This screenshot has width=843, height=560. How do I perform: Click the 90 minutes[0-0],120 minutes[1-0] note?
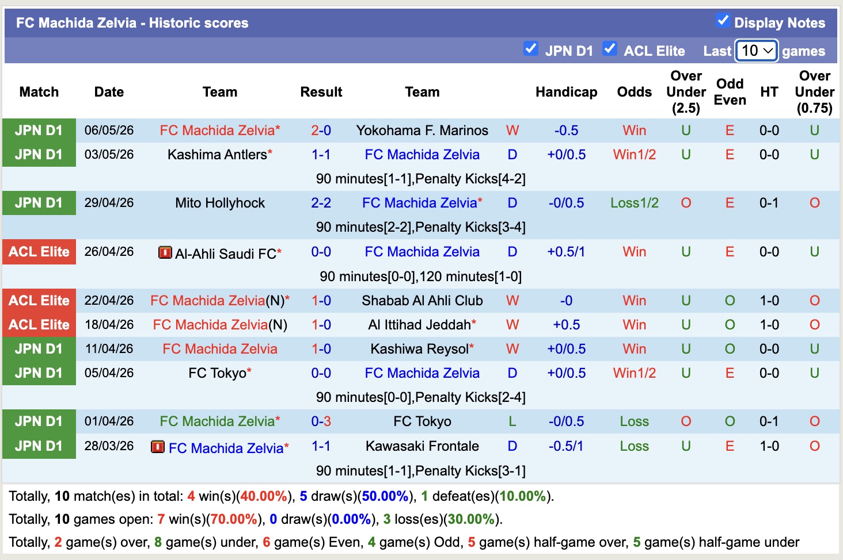coord(420,277)
